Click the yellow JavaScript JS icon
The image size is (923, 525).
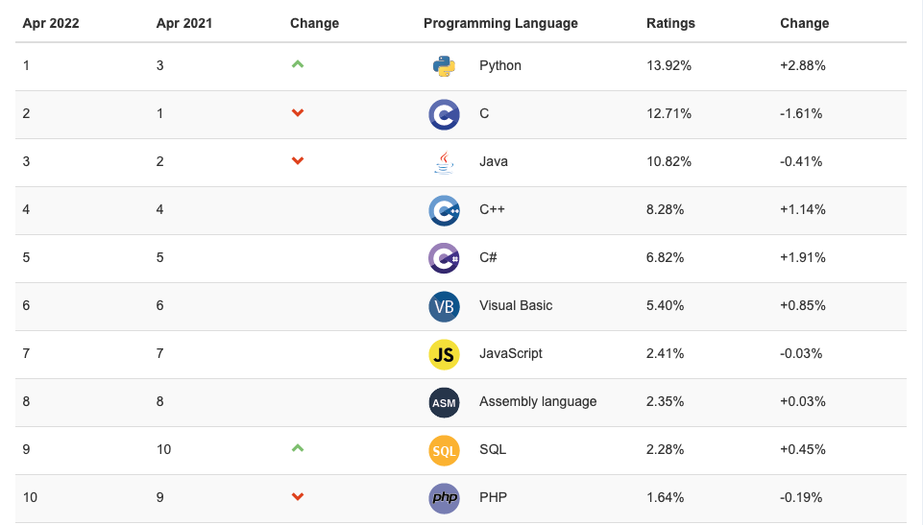[443, 354]
